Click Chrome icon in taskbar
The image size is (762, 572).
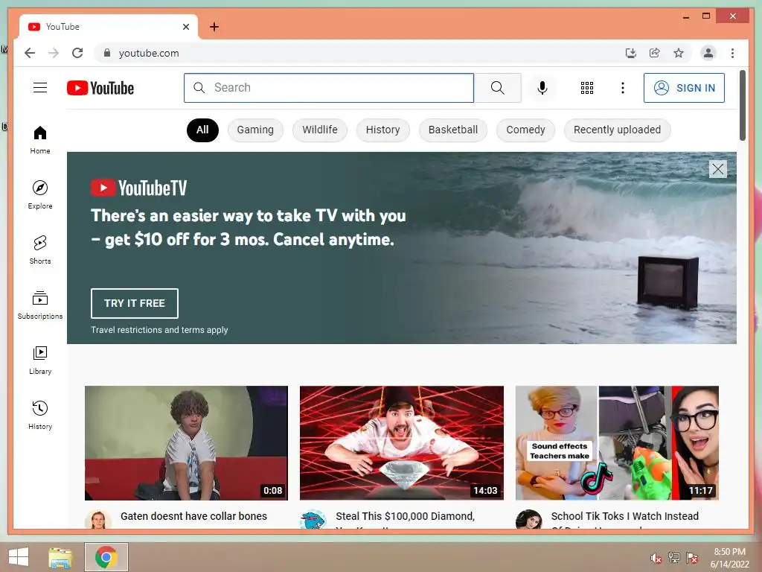[106, 557]
